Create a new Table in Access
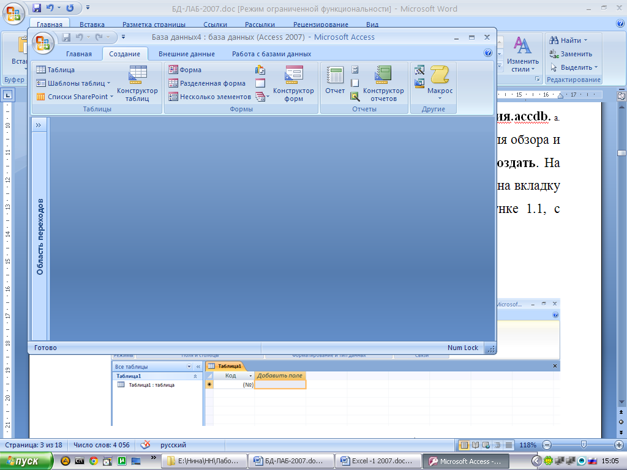Screen dimensions: 627x470 [x=56, y=70]
